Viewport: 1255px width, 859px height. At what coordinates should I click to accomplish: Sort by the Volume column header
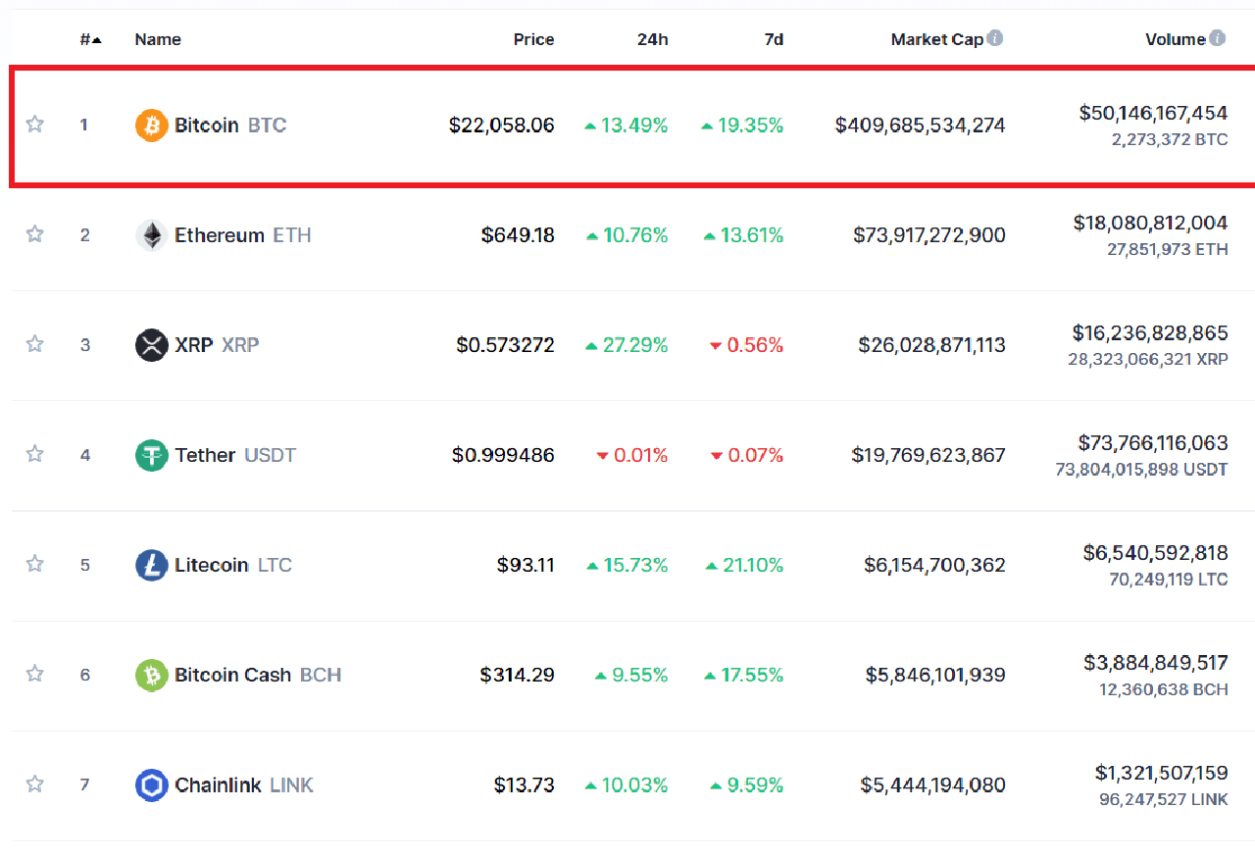(1175, 39)
